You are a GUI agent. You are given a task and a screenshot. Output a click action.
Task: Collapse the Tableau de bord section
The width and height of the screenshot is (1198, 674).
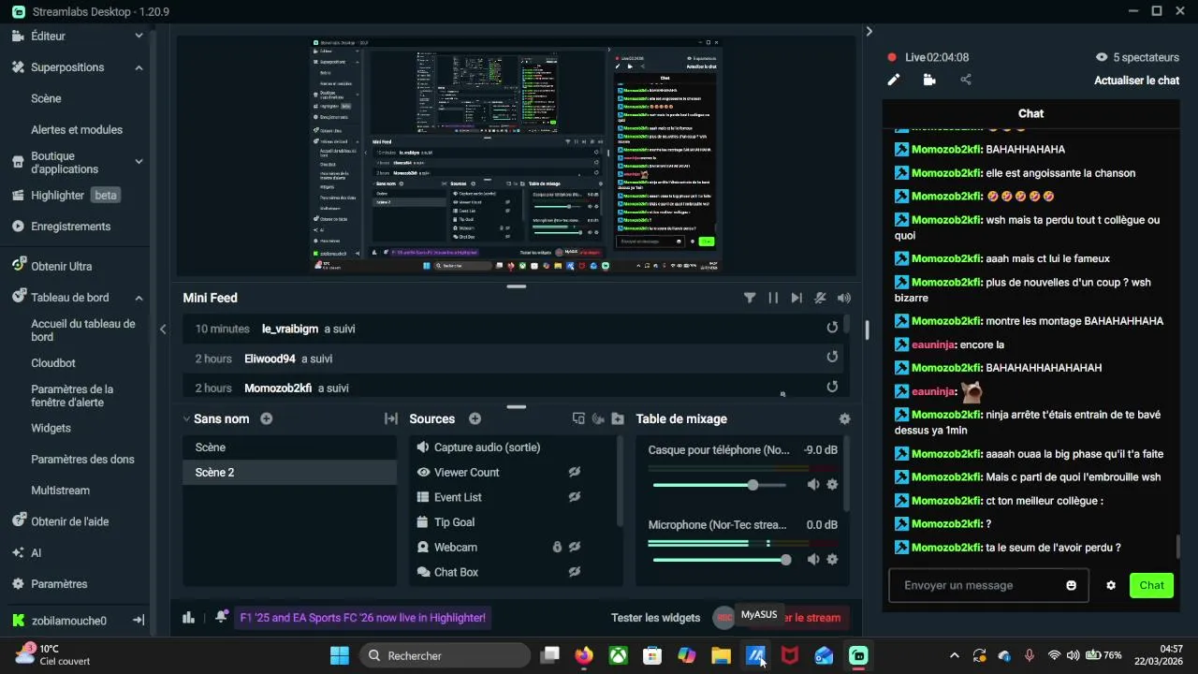click(x=139, y=298)
